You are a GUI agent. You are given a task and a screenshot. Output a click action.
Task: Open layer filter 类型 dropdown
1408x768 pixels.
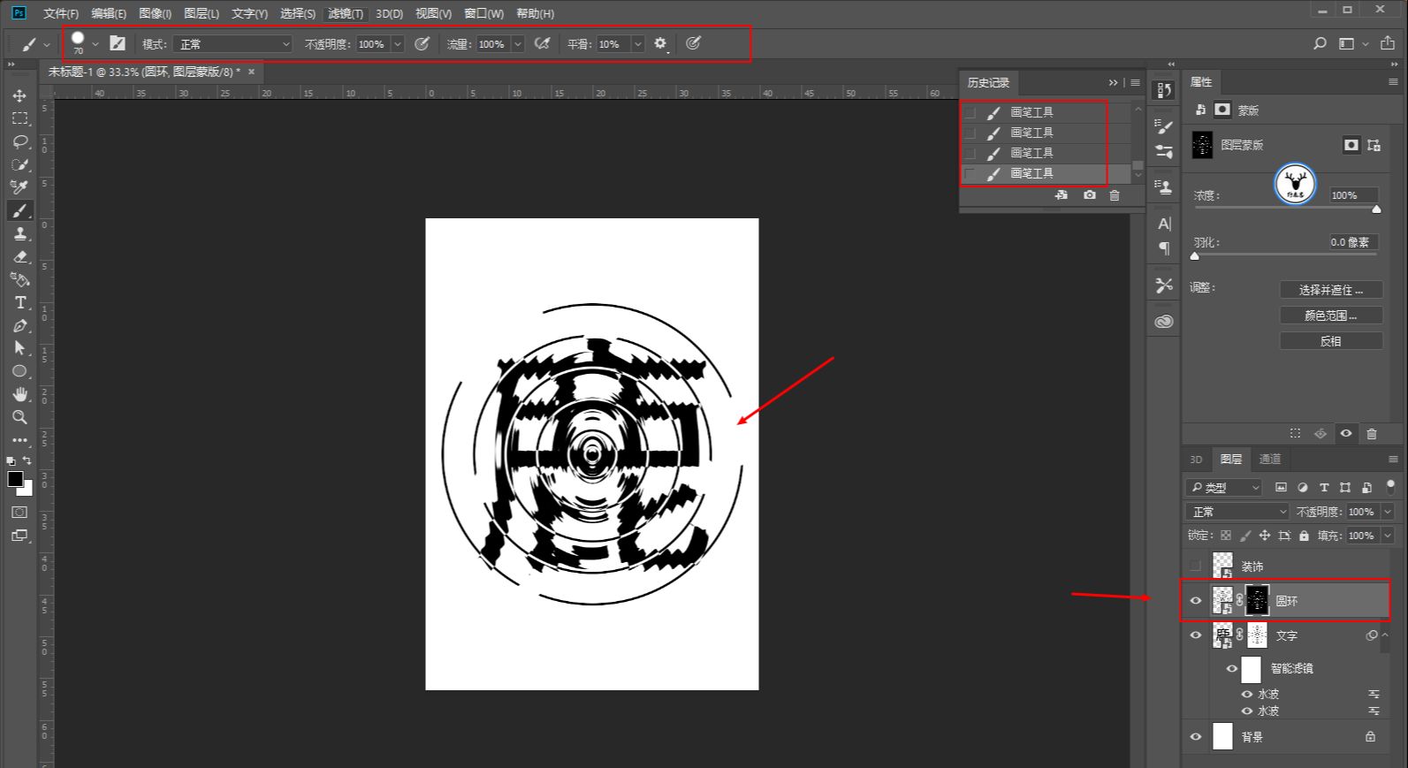click(1224, 487)
